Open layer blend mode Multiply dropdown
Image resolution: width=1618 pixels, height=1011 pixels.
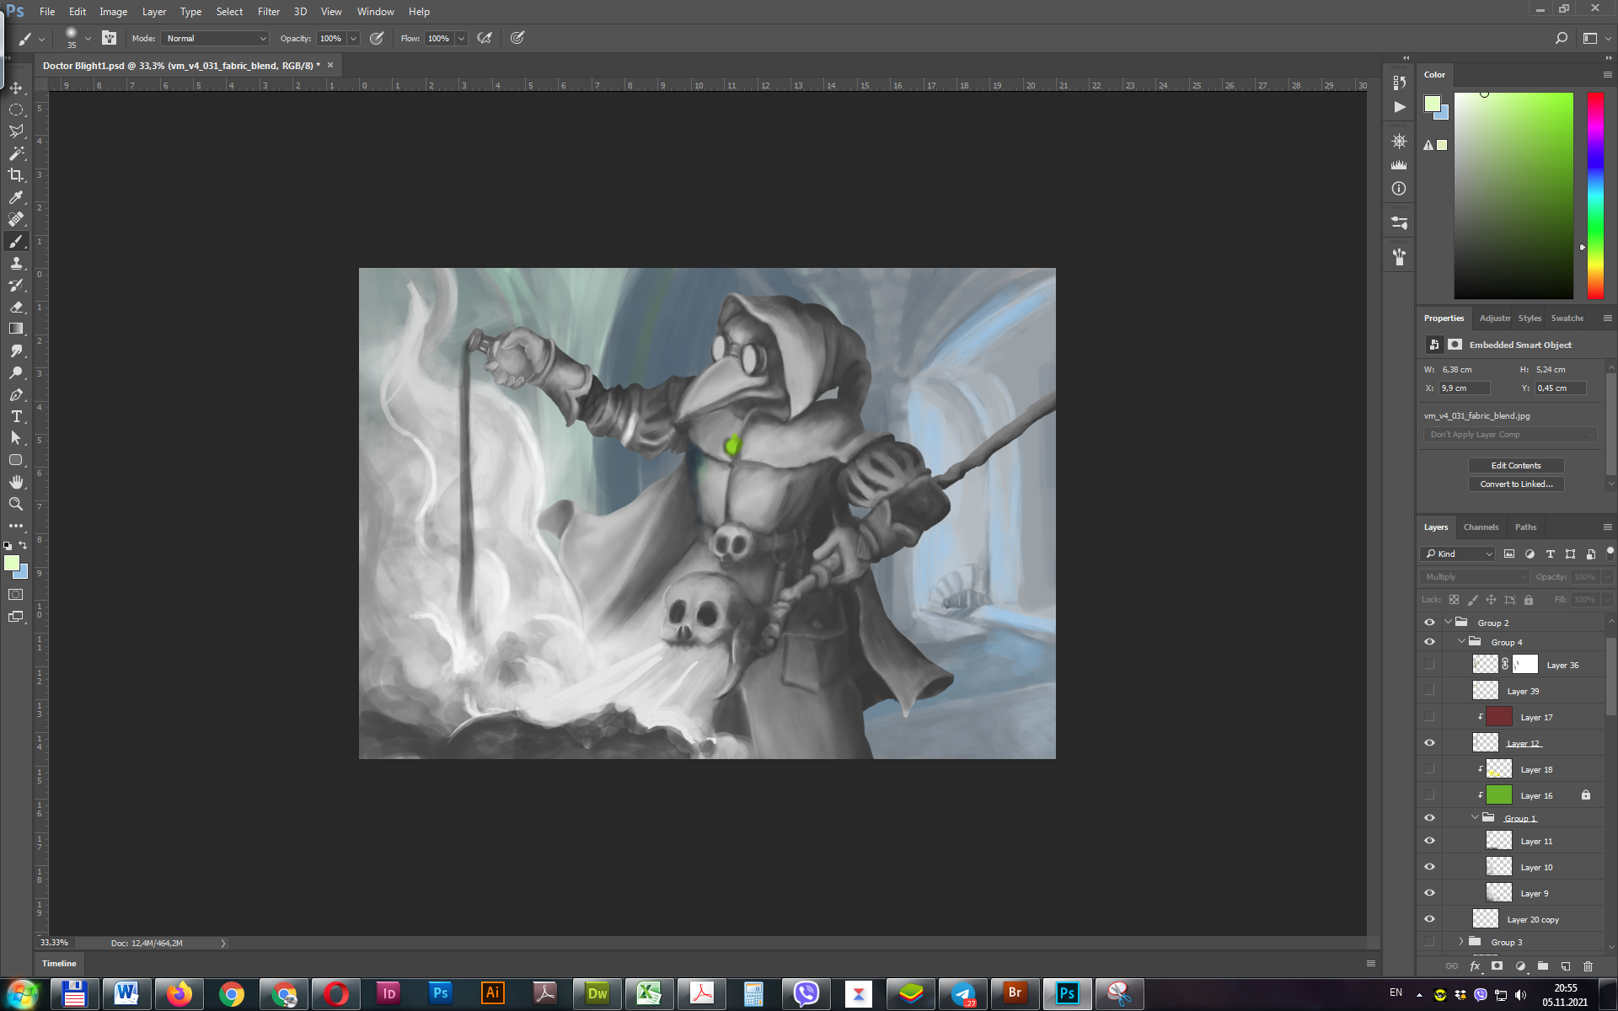pyautogui.click(x=1475, y=577)
